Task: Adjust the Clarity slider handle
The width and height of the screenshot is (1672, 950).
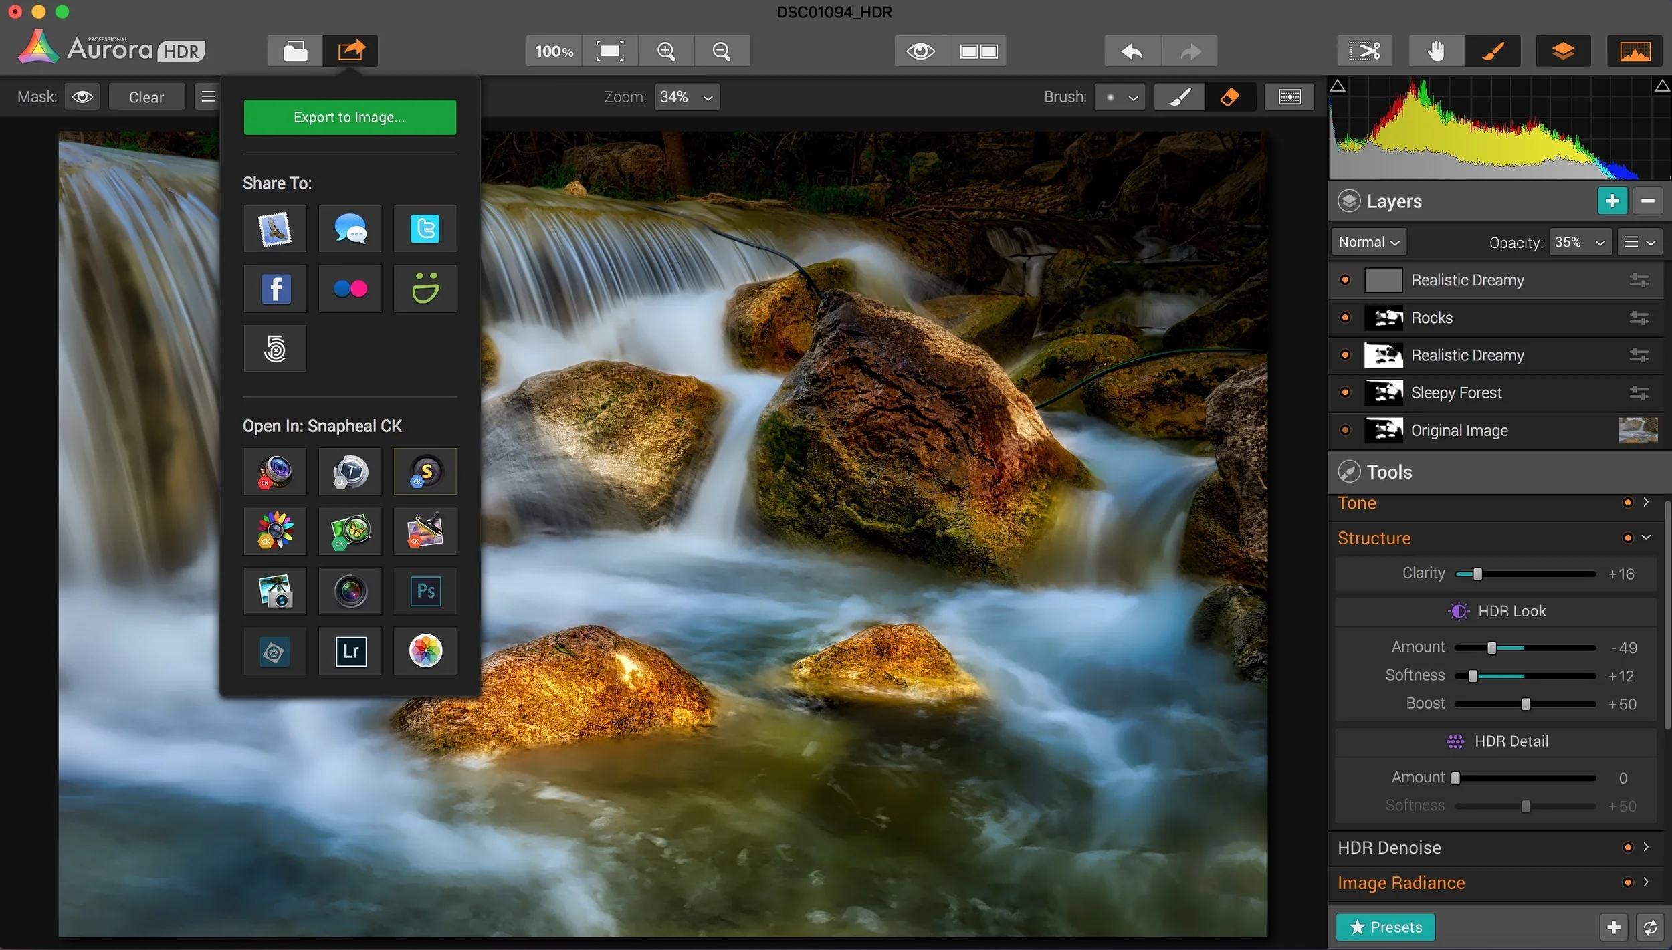Action: (1477, 574)
